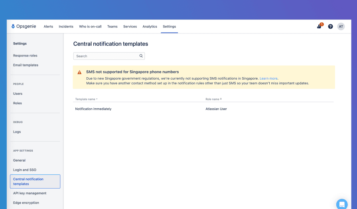The height and width of the screenshot is (209, 357).
Task: Sort by Role name column
Action: coord(213,99)
